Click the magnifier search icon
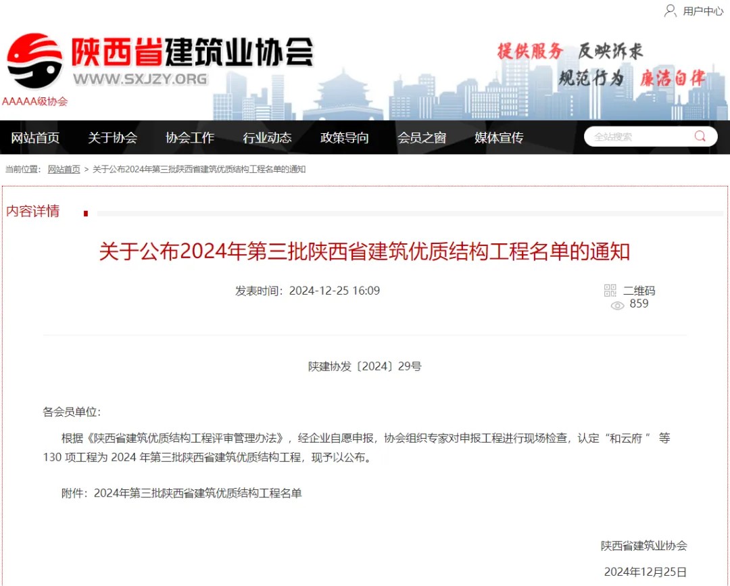The height and width of the screenshot is (586, 730). click(x=700, y=136)
